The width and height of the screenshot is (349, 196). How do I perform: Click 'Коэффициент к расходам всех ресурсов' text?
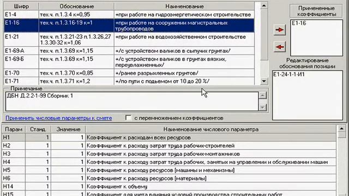point(139,138)
